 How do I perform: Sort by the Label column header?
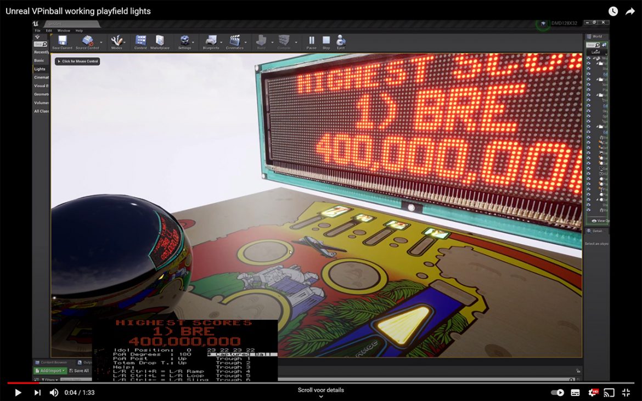tap(596, 52)
